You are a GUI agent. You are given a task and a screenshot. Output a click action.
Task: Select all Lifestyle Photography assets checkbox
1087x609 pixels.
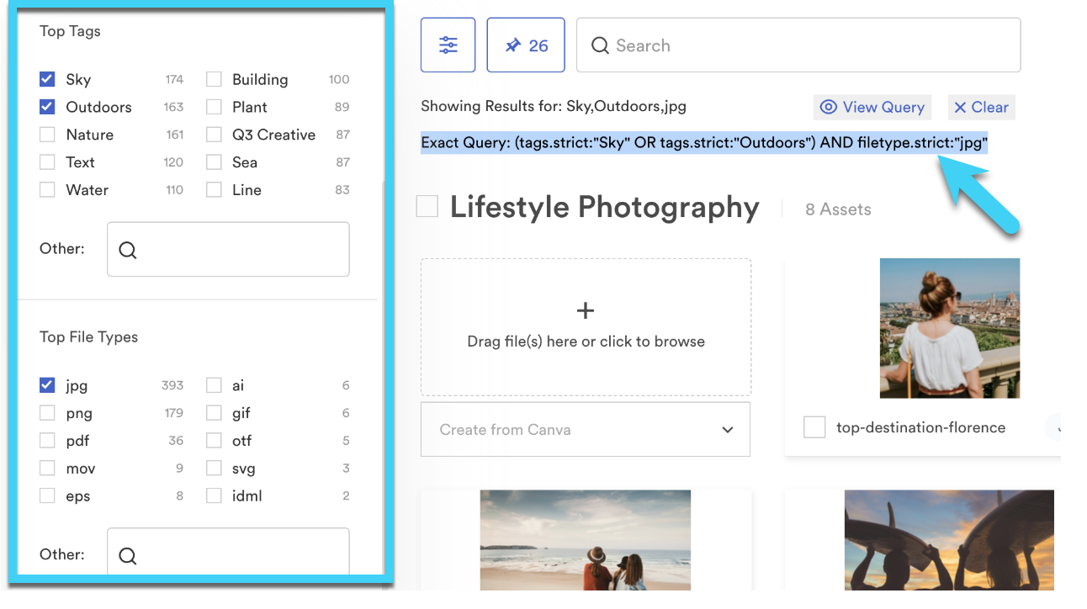click(427, 207)
